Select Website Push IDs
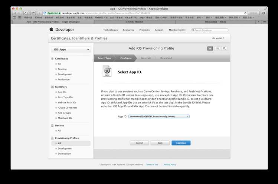278x184 pixels. tap(67, 102)
